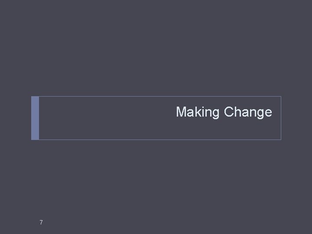Select the word "Change" in title
Image resolution: width=312 pixels, height=234 pixels.
(x=248, y=112)
